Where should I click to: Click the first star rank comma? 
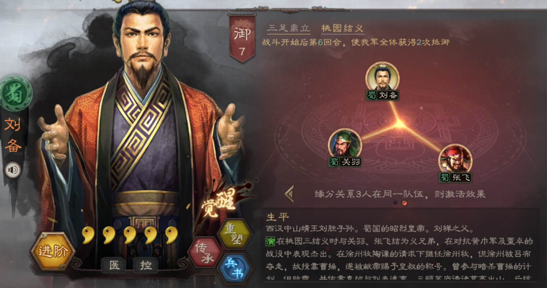tap(88, 235)
